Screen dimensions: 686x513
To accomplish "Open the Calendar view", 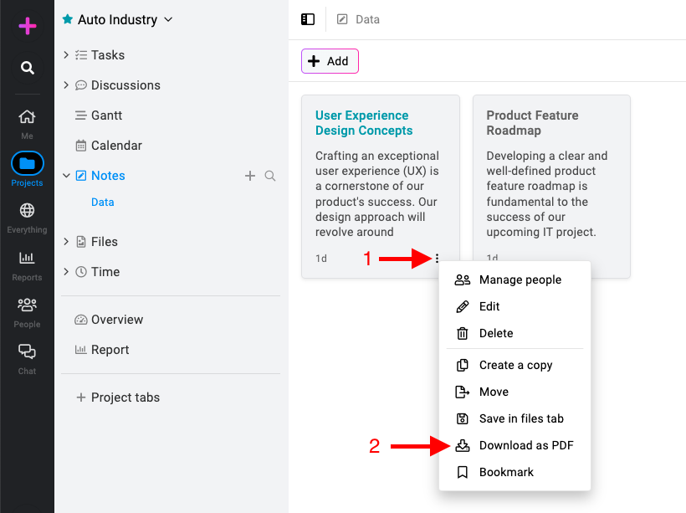I will click(116, 146).
